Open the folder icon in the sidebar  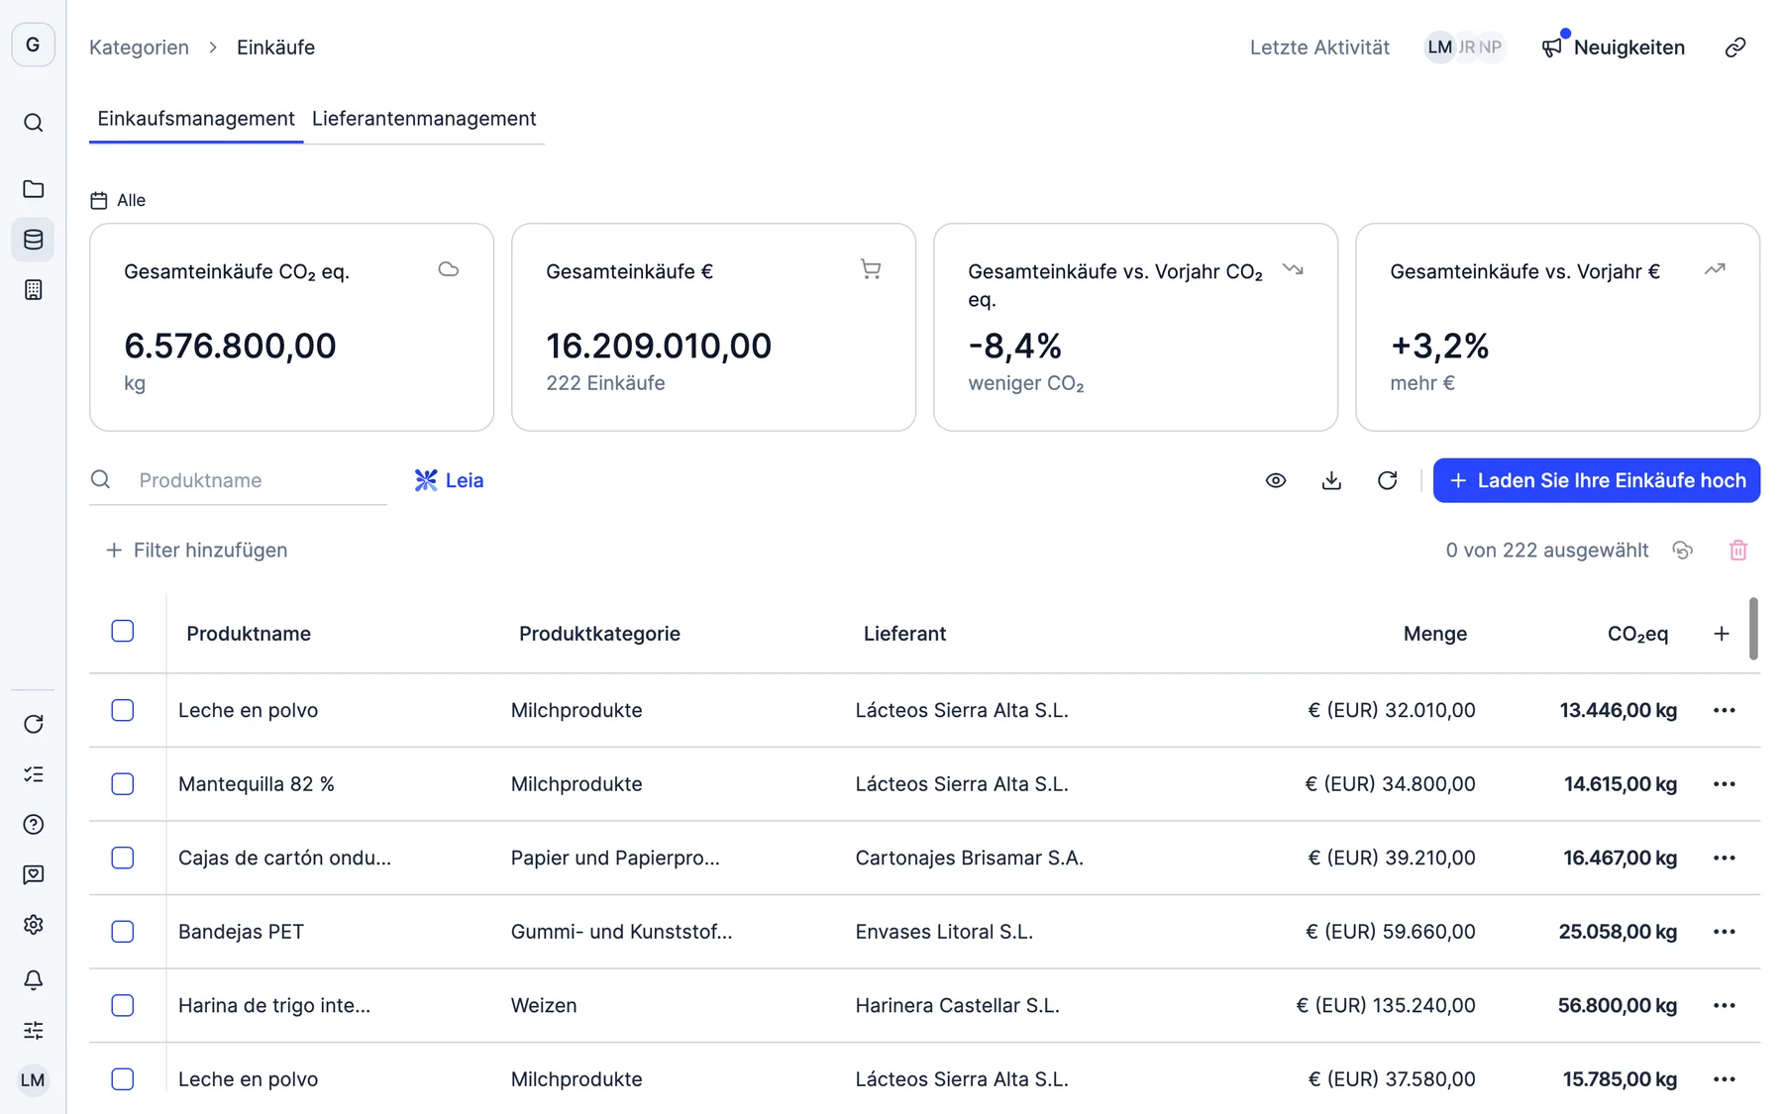click(x=33, y=189)
